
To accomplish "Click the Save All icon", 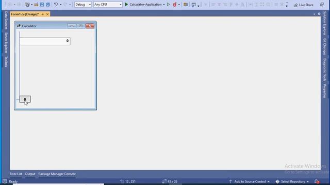I will pyautogui.click(x=48, y=5).
